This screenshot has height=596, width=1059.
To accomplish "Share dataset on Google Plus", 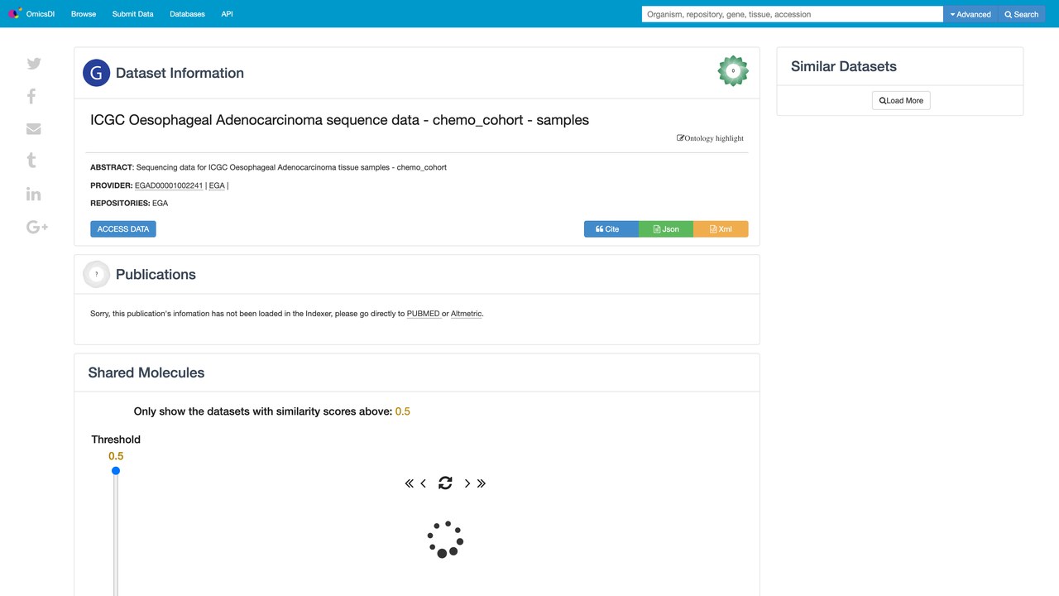I will 37,227.
